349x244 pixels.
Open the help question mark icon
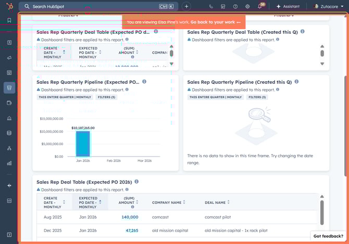[x=235, y=7]
